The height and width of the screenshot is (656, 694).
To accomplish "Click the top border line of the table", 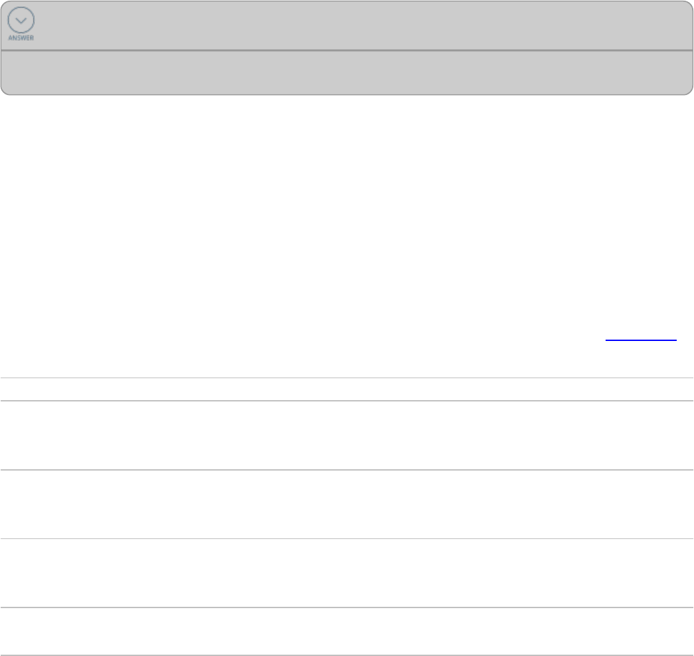I will [346, 378].
